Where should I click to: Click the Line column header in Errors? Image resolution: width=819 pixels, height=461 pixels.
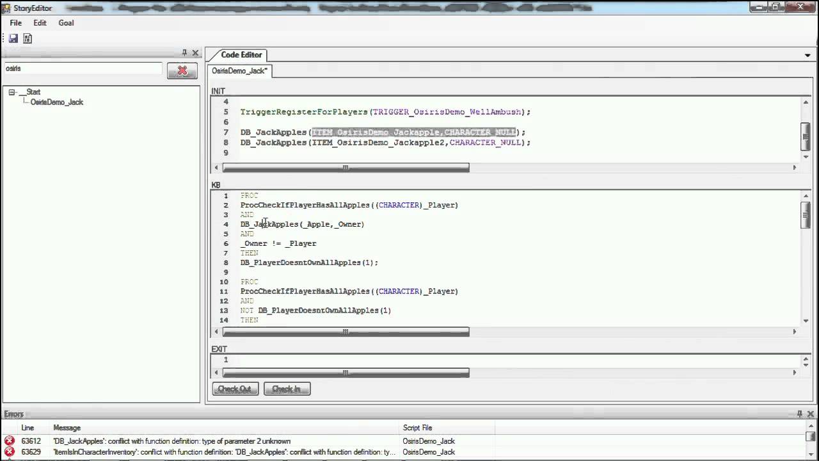28,428
